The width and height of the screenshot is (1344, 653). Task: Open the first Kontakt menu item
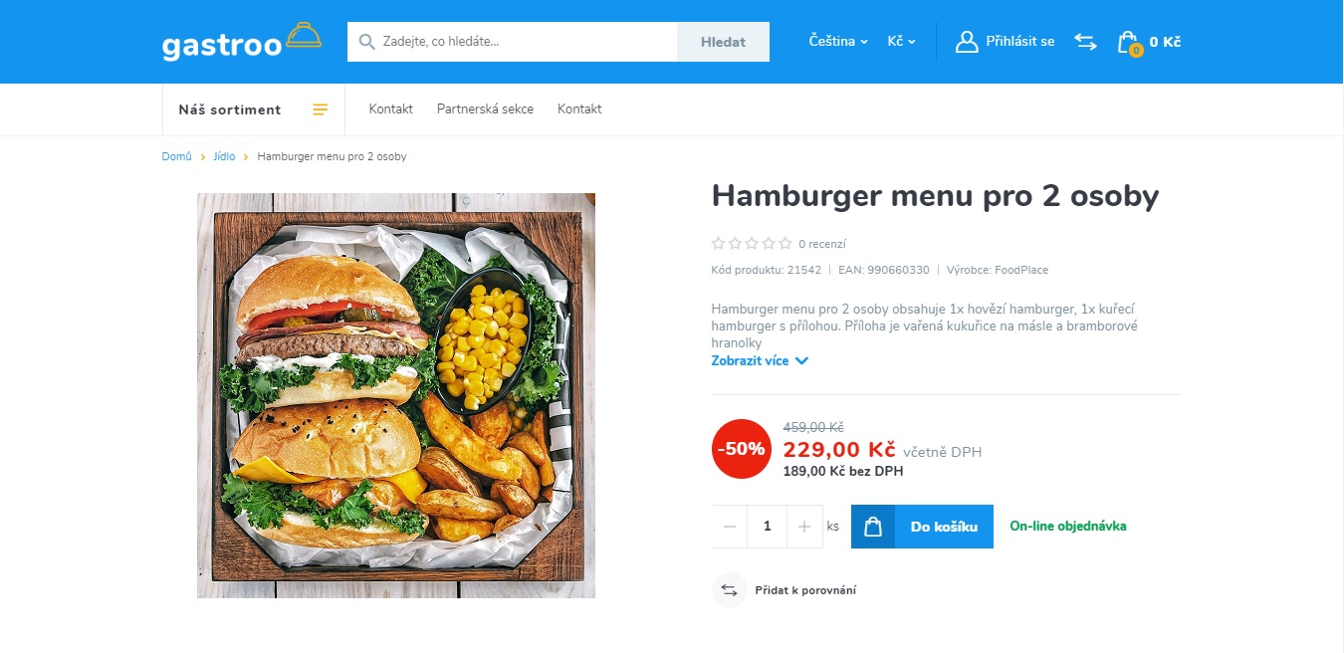tap(391, 109)
